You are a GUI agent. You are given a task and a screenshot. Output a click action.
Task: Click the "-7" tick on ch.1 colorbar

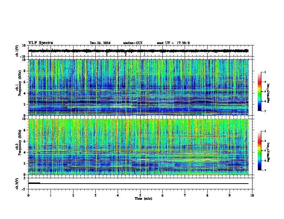click(264, 111)
